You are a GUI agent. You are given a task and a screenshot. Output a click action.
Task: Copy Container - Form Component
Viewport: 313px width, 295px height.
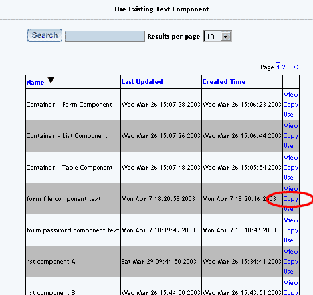pyautogui.click(x=291, y=105)
